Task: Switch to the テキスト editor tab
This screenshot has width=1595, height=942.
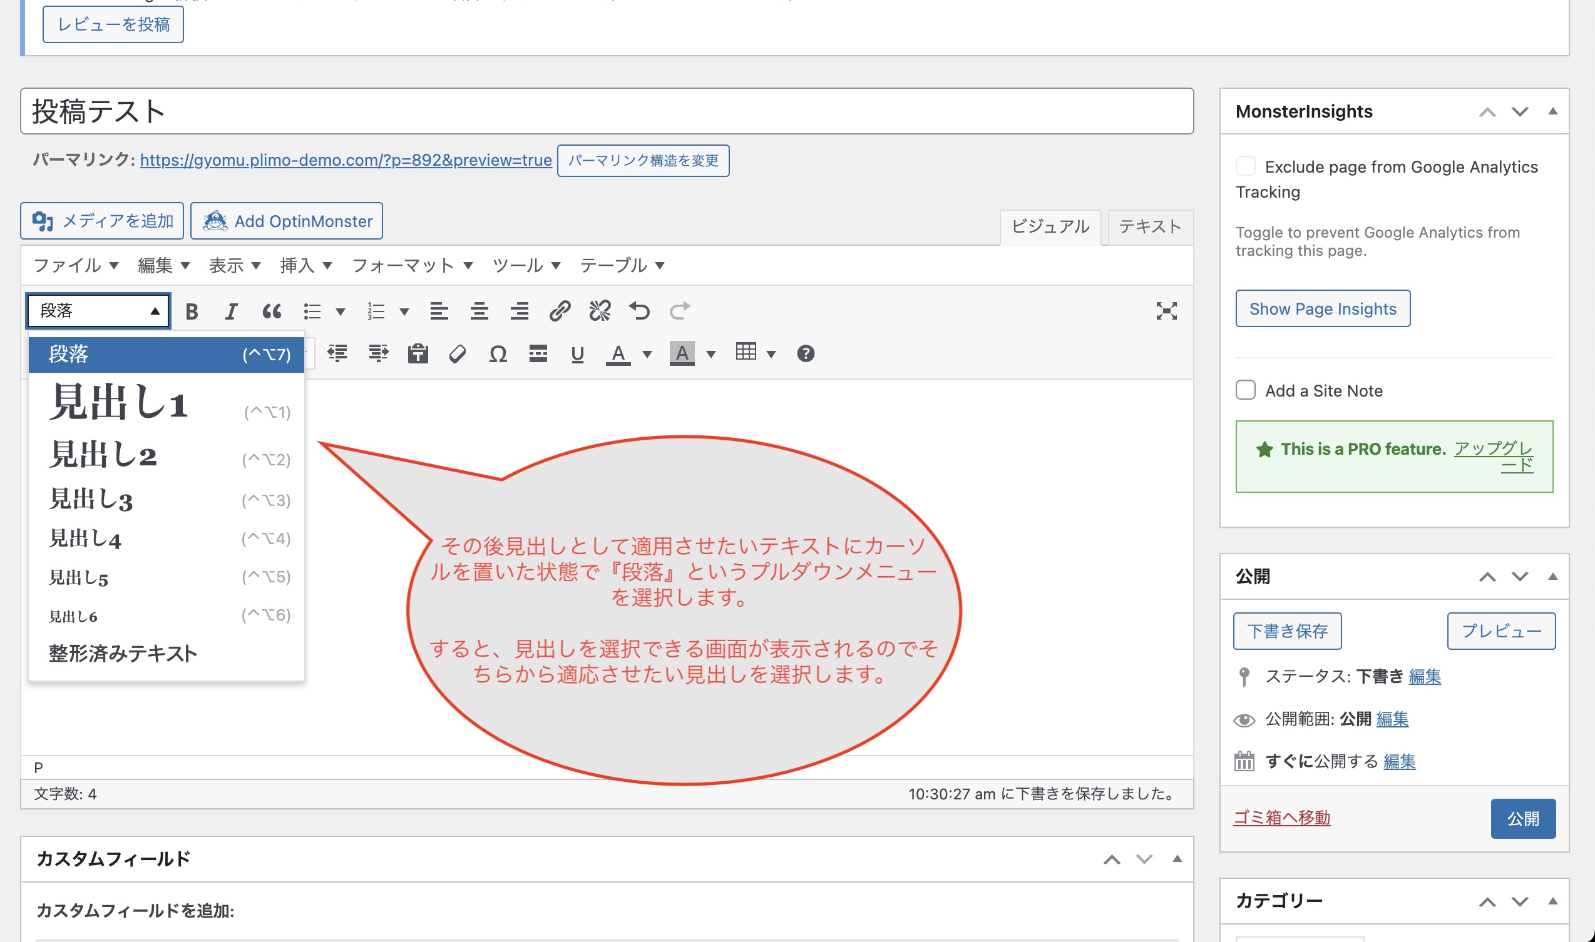Action: pos(1150,226)
